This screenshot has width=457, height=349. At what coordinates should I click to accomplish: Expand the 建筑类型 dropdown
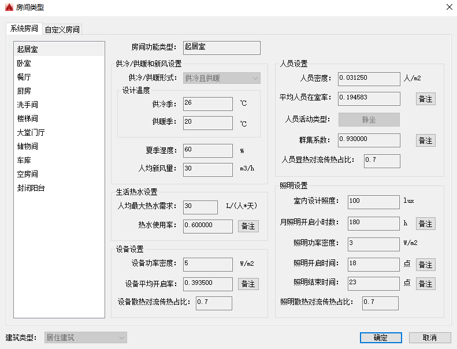coord(86,337)
